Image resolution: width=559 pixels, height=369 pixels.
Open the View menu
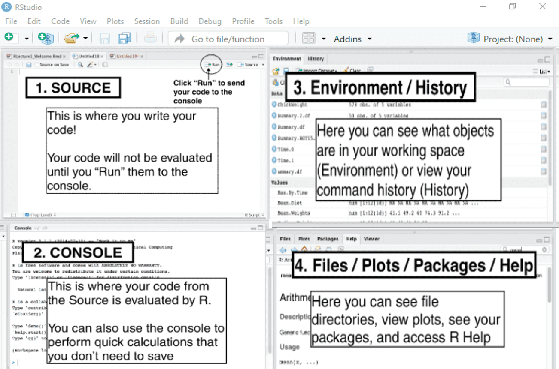click(88, 21)
